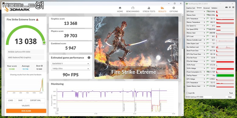Switch to the Validation tab
This screenshot has height=118, width=237.
(214, 8)
